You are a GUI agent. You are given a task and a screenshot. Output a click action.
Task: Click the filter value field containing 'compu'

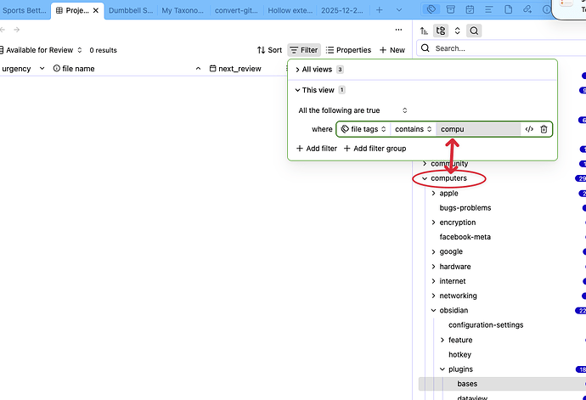(477, 129)
